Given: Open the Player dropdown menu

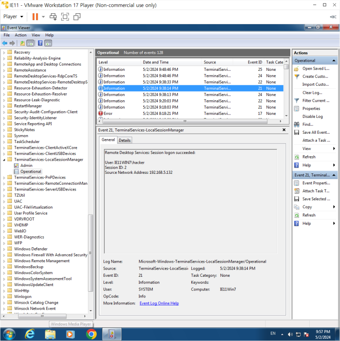Looking at the screenshot, I should click(13, 17).
